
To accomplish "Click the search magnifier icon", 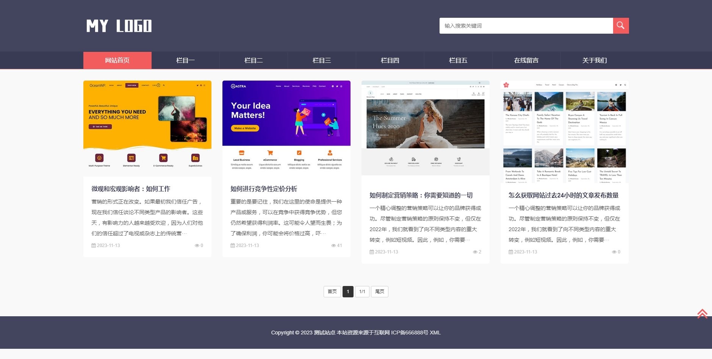I will click(620, 25).
